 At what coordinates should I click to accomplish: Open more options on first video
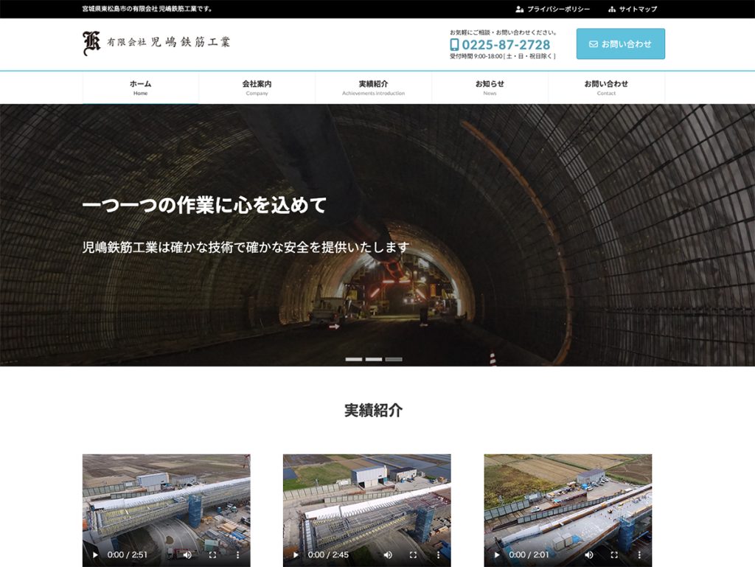tap(237, 554)
